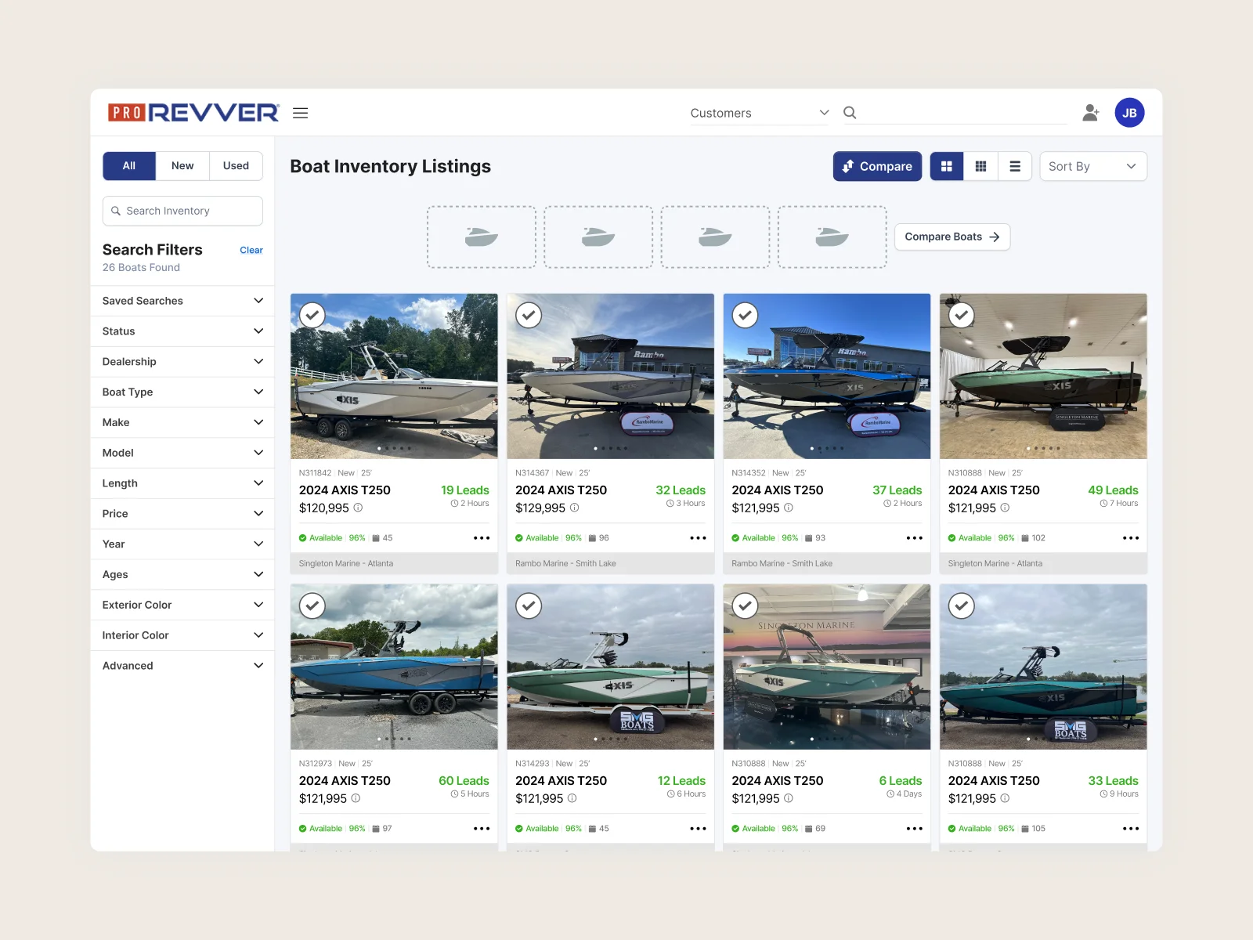Switch to list view layout
This screenshot has width=1253, height=940.
pyautogui.click(x=1015, y=166)
